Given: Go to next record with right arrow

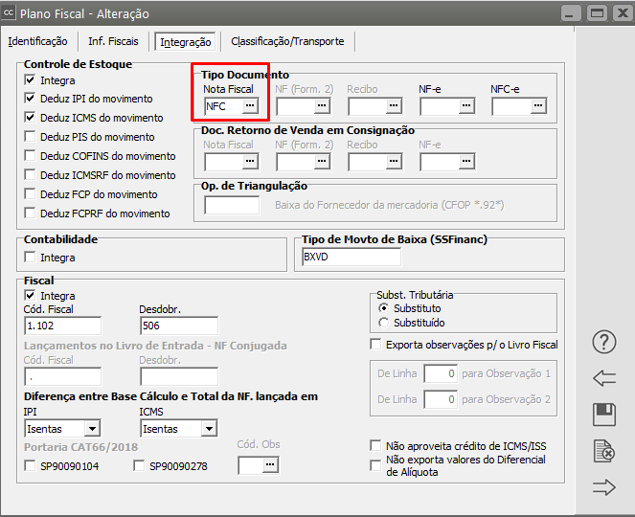Looking at the screenshot, I should point(604,486).
